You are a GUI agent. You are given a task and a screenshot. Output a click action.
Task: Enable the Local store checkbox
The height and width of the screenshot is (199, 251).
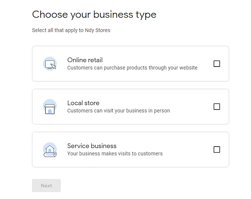coord(217,107)
